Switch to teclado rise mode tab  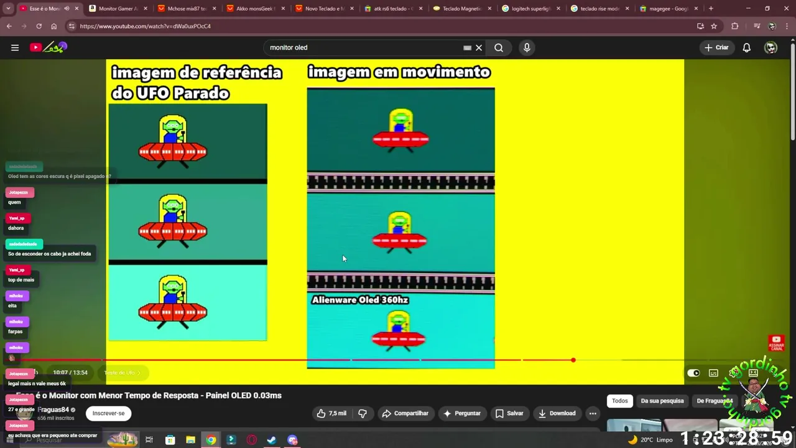click(x=599, y=9)
